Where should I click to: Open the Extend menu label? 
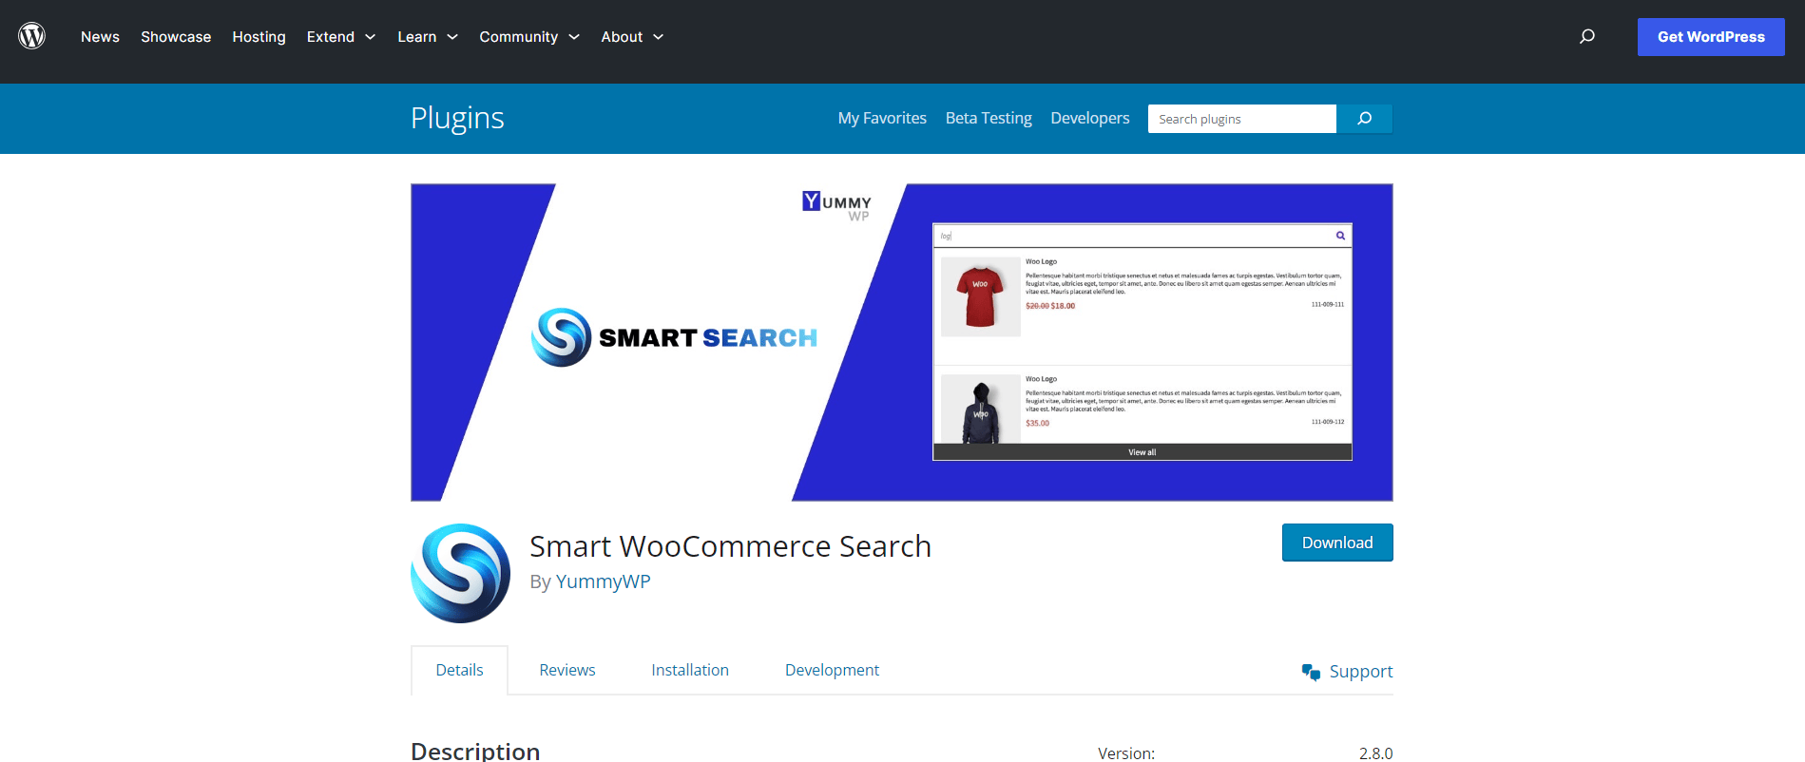[x=331, y=37]
